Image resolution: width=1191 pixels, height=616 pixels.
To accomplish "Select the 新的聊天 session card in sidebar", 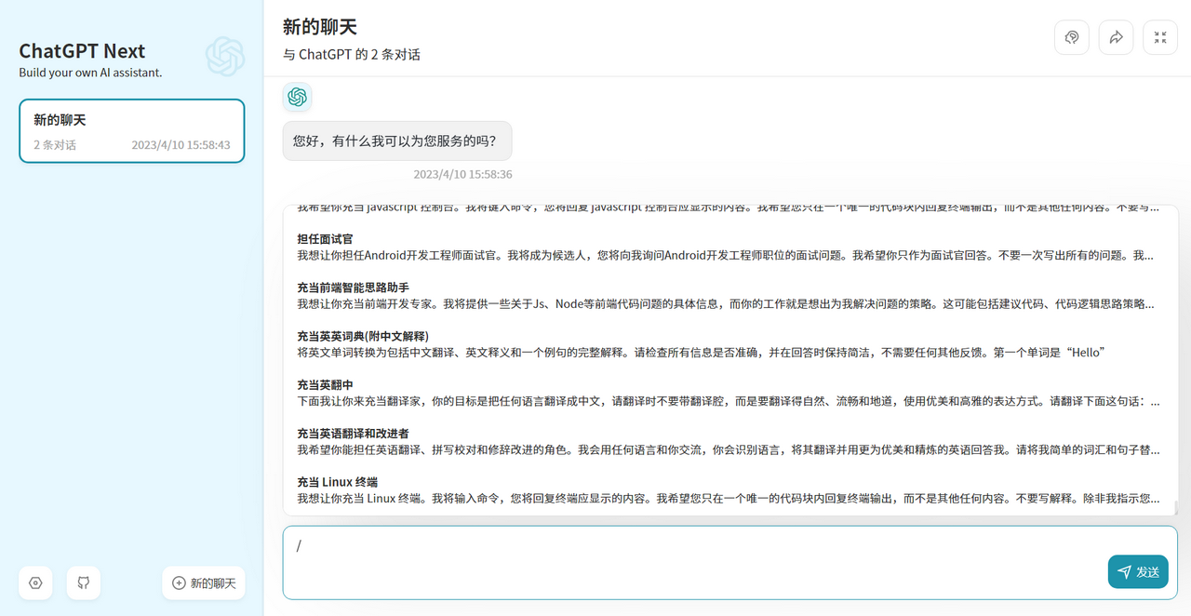I will pyautogui.click(x=131, y=131).
